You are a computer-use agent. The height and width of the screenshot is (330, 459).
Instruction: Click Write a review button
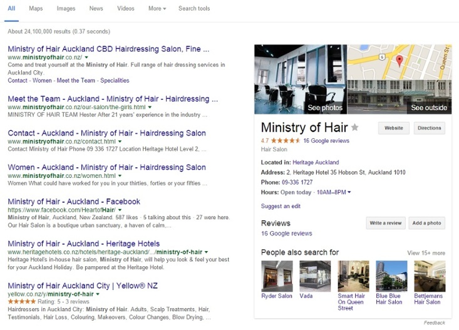(x=386, y=223)
